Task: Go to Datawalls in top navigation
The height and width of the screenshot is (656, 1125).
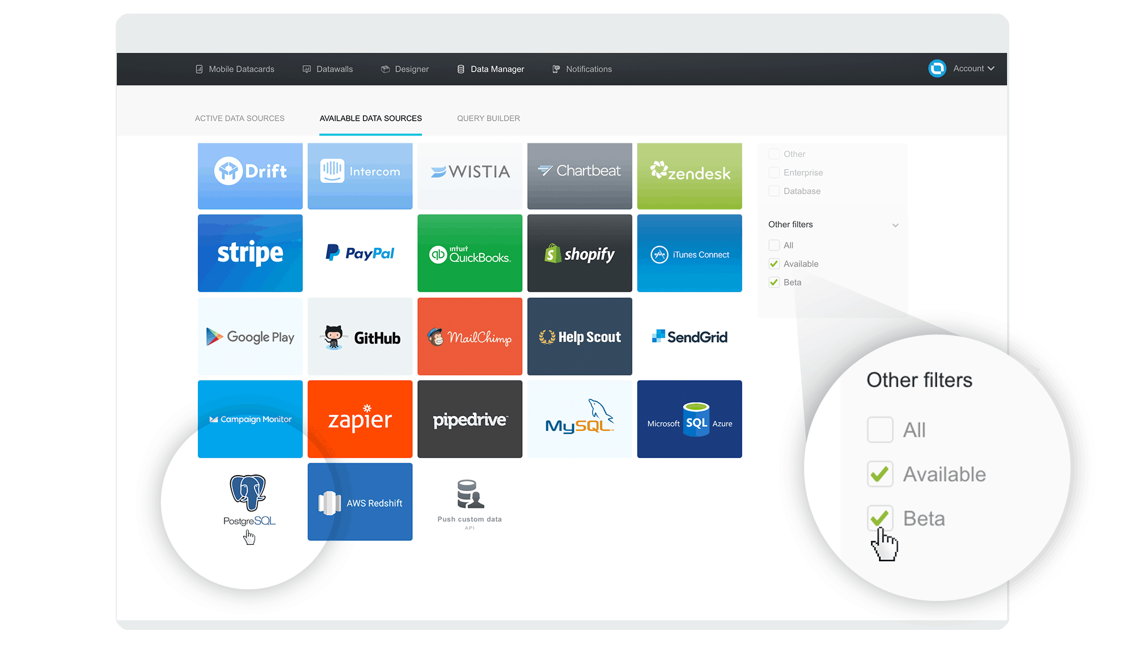Action: tap(328, 69)
